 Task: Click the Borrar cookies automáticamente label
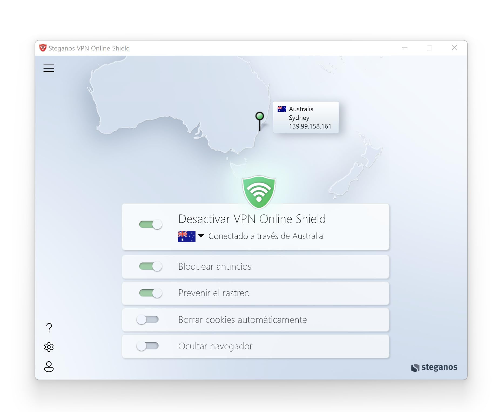coord(242,320)
